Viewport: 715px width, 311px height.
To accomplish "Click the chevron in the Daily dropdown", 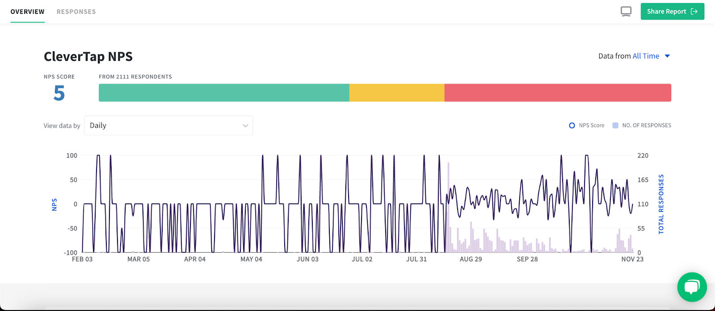I will pos(245,126).
